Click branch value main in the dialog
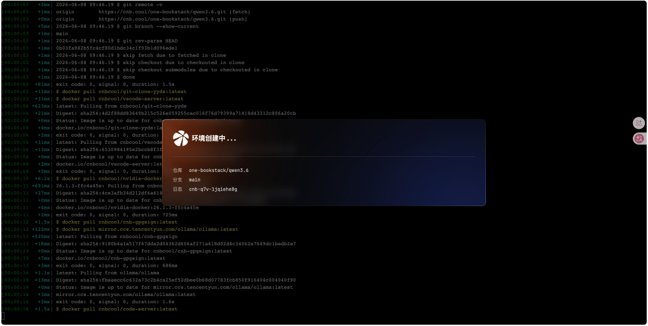This screenshot has height=326, width=648. click(194, 180)
